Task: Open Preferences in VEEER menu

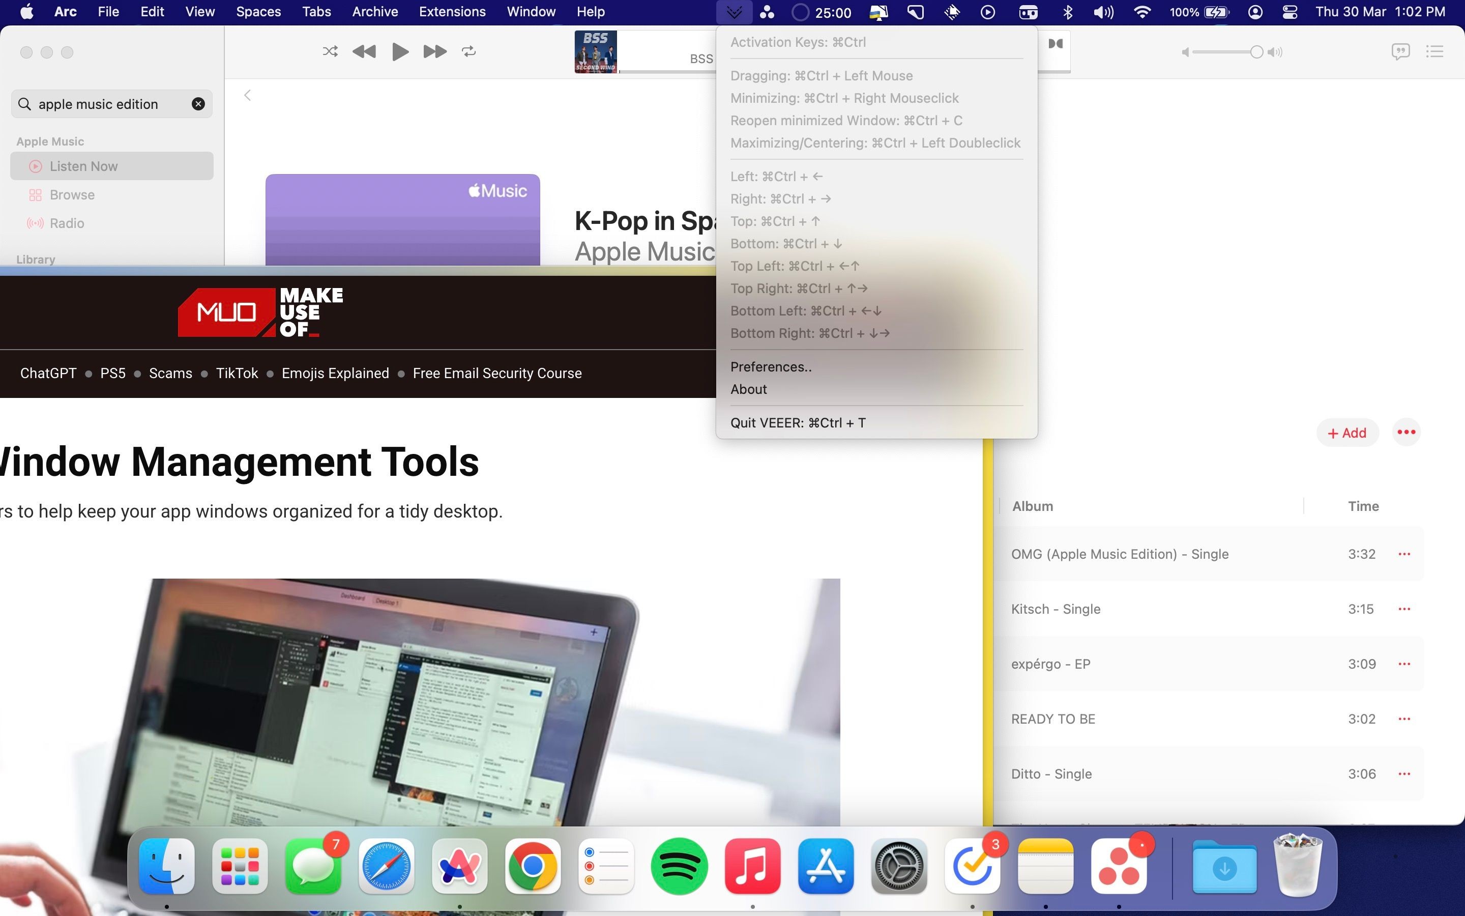Action: (x=771, y=366)
